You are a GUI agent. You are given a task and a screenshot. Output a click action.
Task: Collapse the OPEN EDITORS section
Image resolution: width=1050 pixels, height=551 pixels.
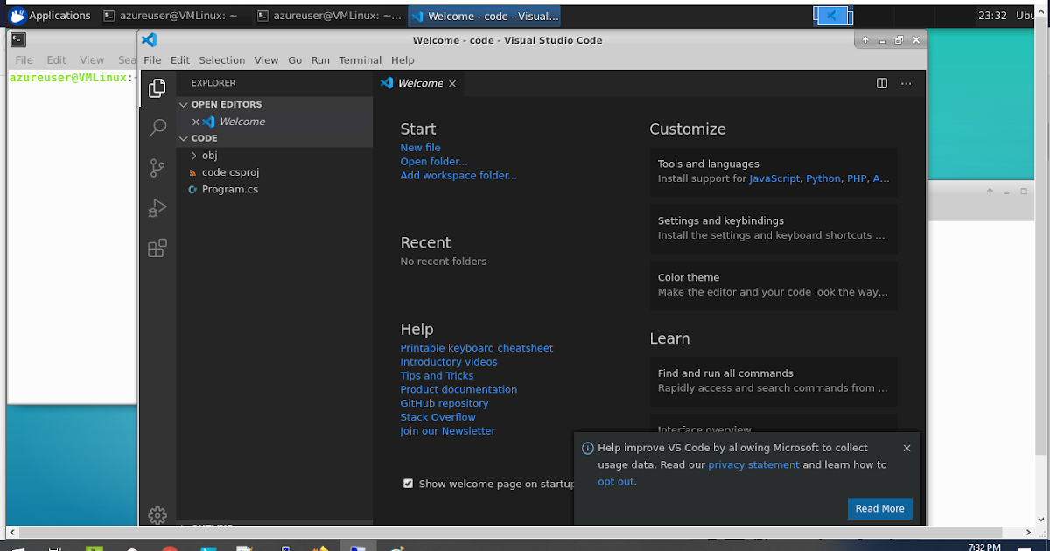pyautogui.click(x=184, y=104)
